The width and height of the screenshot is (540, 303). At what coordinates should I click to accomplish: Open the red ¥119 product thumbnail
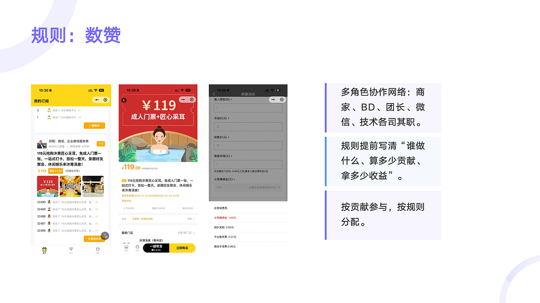[47, 186]
